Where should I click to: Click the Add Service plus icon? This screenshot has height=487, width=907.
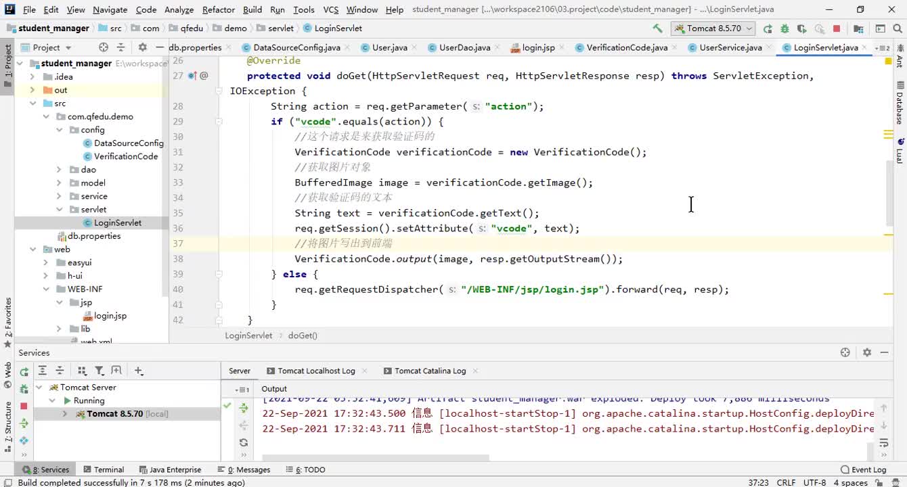139,371
